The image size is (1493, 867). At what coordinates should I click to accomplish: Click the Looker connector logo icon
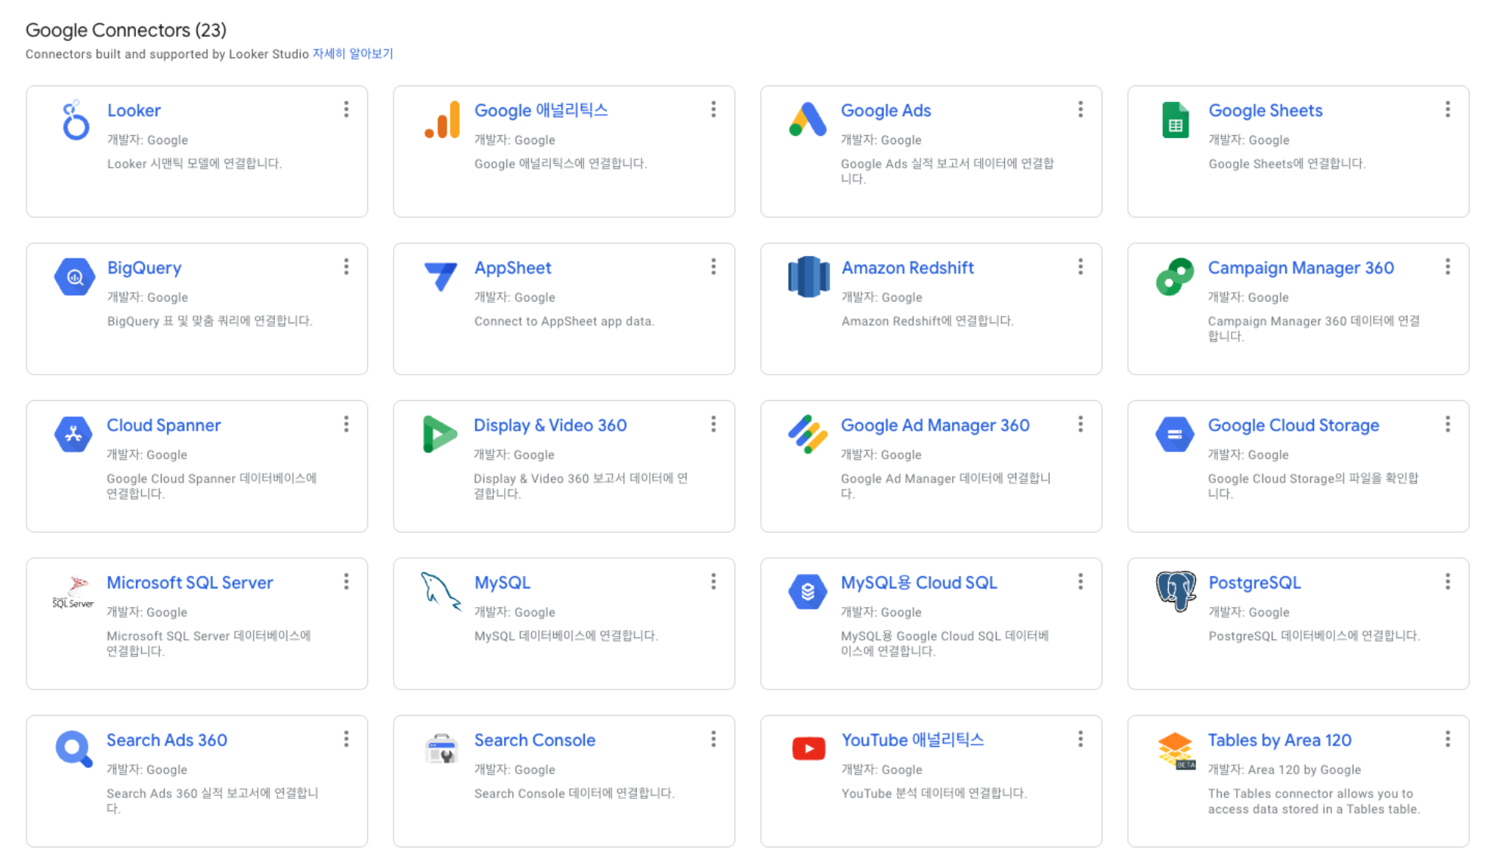tap(75, 121)
